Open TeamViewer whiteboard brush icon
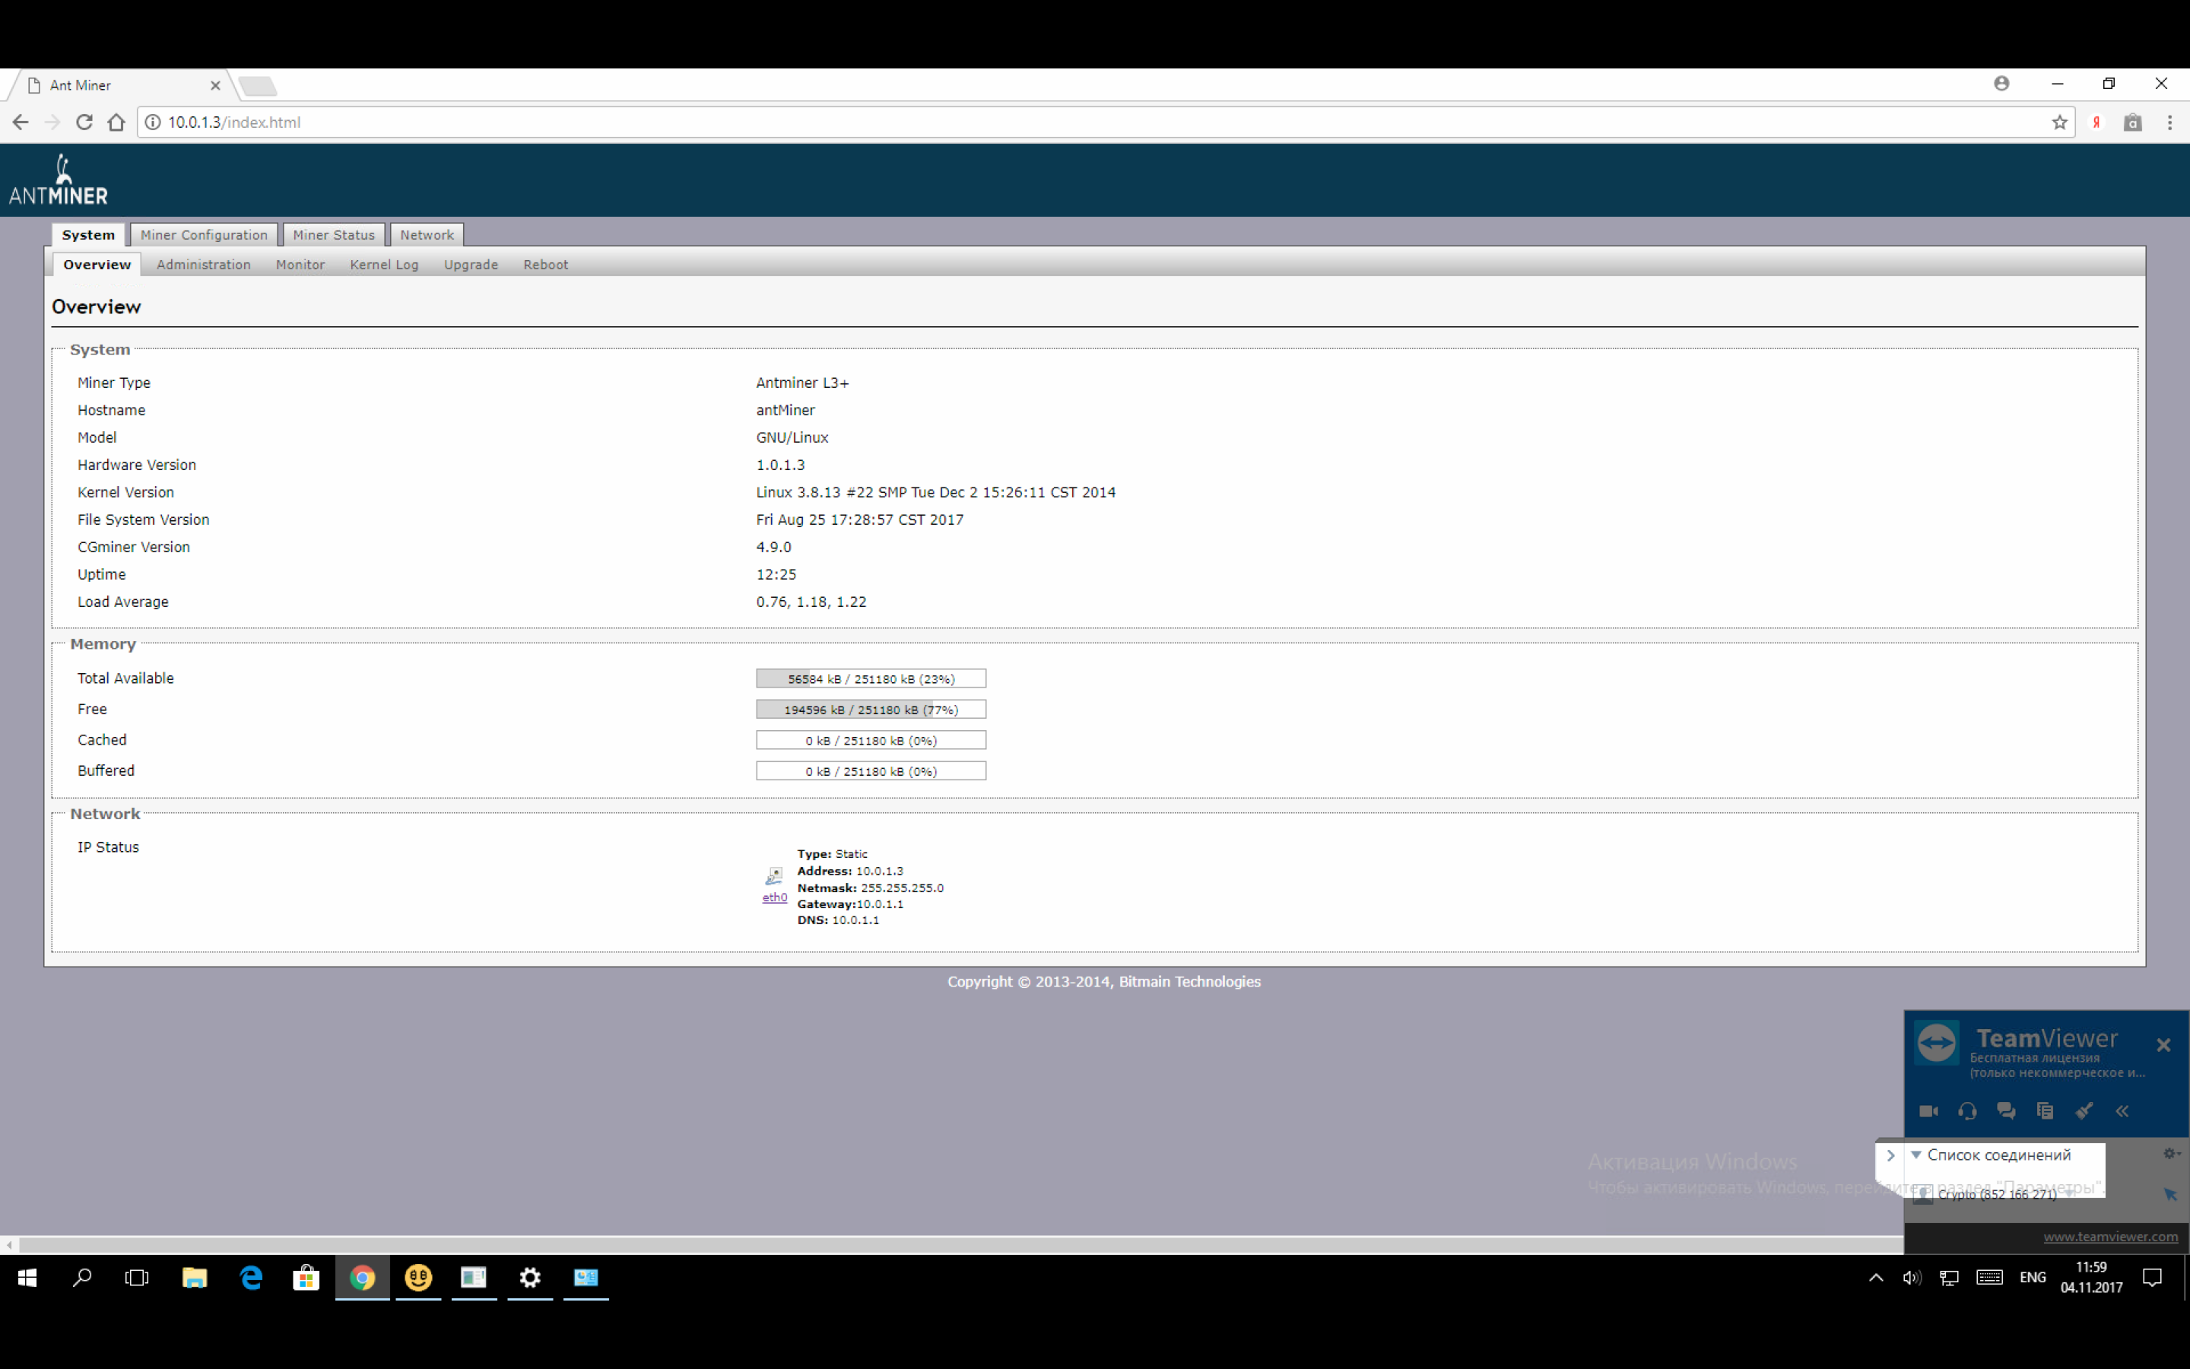This screenshot has width=2190, height=1369. coord(2084,1111)
